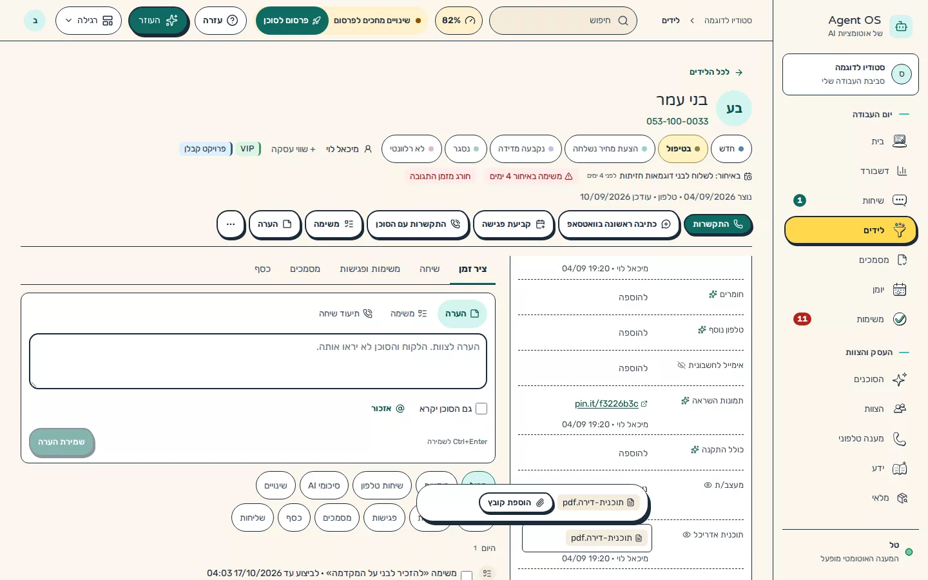Image resolution: width=928 pixels, height=580 pixels.
Task: Toggle the eye icon beside 'מעצב/ת'
Action: click(708, 485)
